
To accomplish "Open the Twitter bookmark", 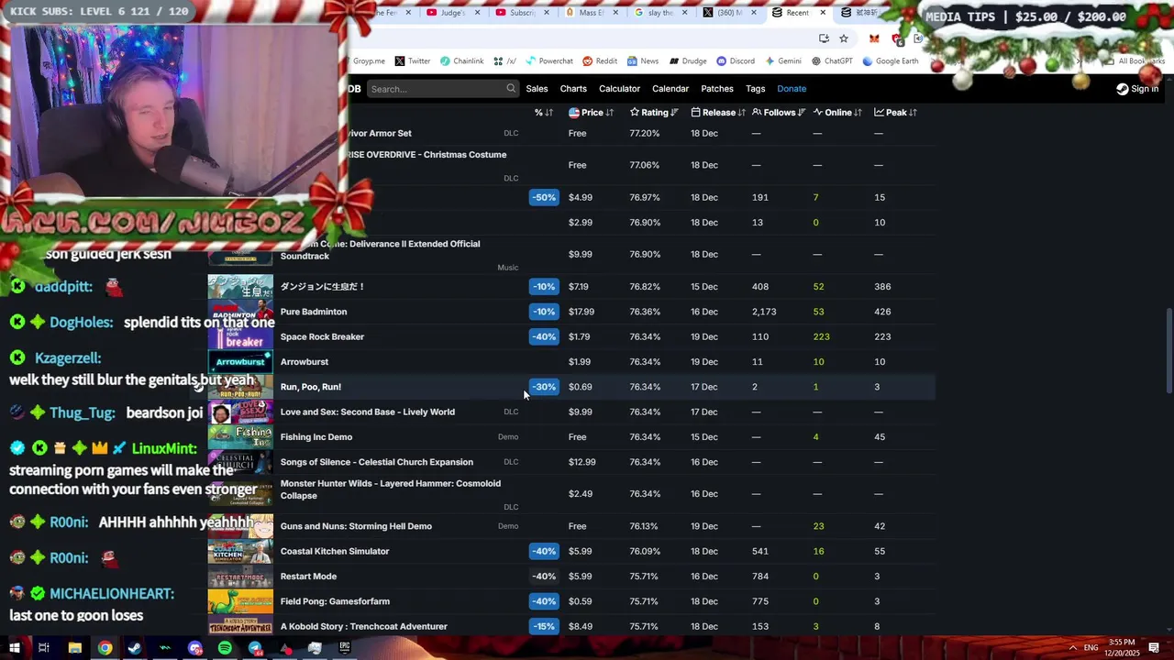I will click(413, 61).
